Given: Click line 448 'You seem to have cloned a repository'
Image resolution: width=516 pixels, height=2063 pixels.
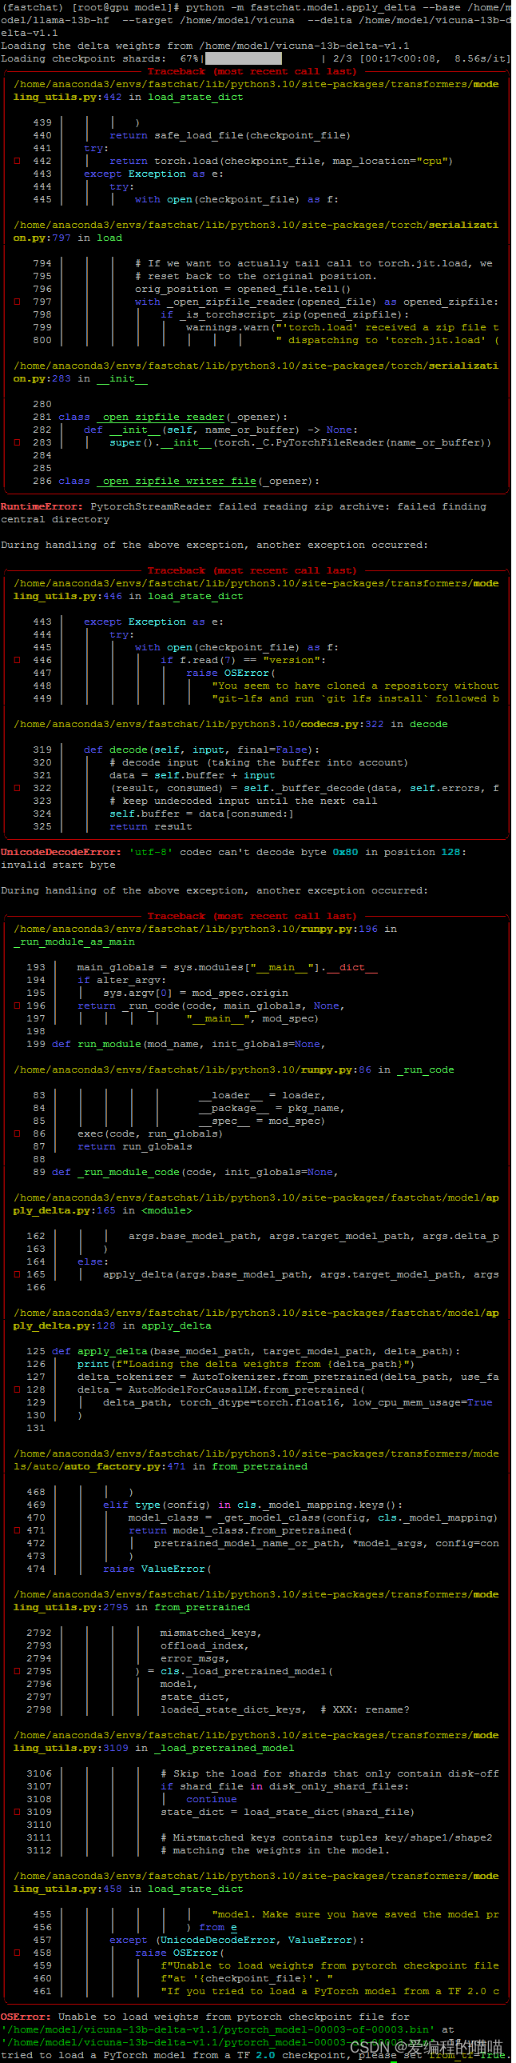Looking at the screenshot, I should 355,686.
